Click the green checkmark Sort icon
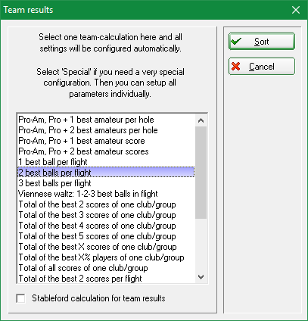The height and width of the screenshot is (321, 308). [x=236, y=41]
